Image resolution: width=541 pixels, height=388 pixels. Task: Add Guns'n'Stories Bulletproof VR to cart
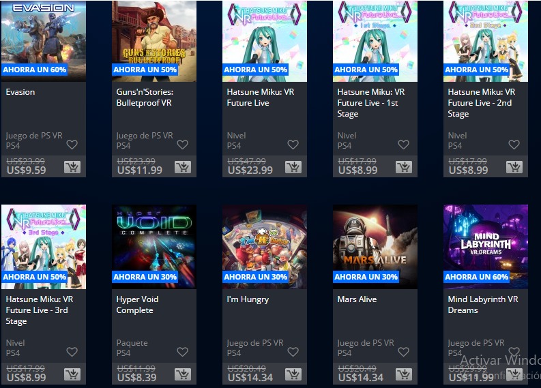coord(183,167)
